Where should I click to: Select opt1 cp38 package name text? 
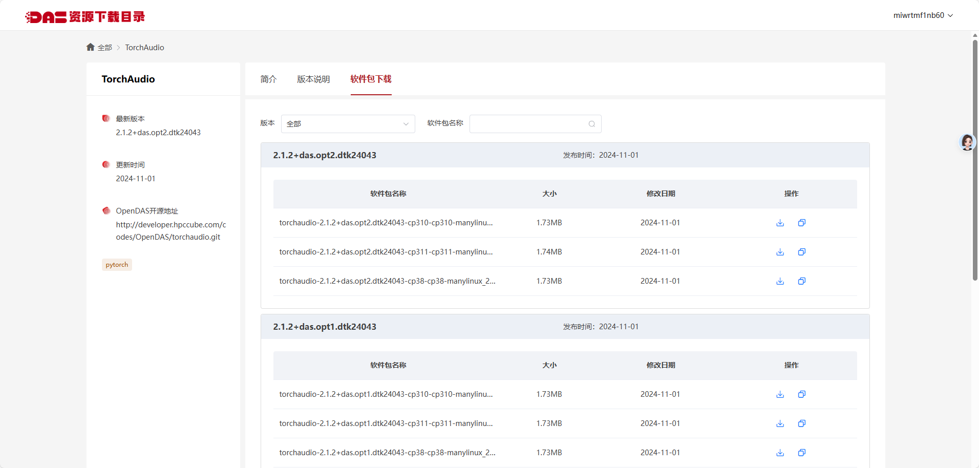tap(387, 453)
